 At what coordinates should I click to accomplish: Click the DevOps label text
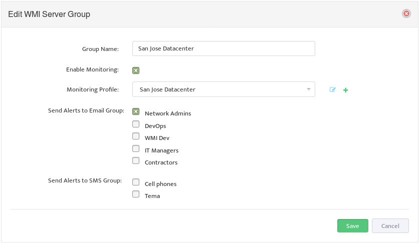pyautogui.click(x=155, y=126)
